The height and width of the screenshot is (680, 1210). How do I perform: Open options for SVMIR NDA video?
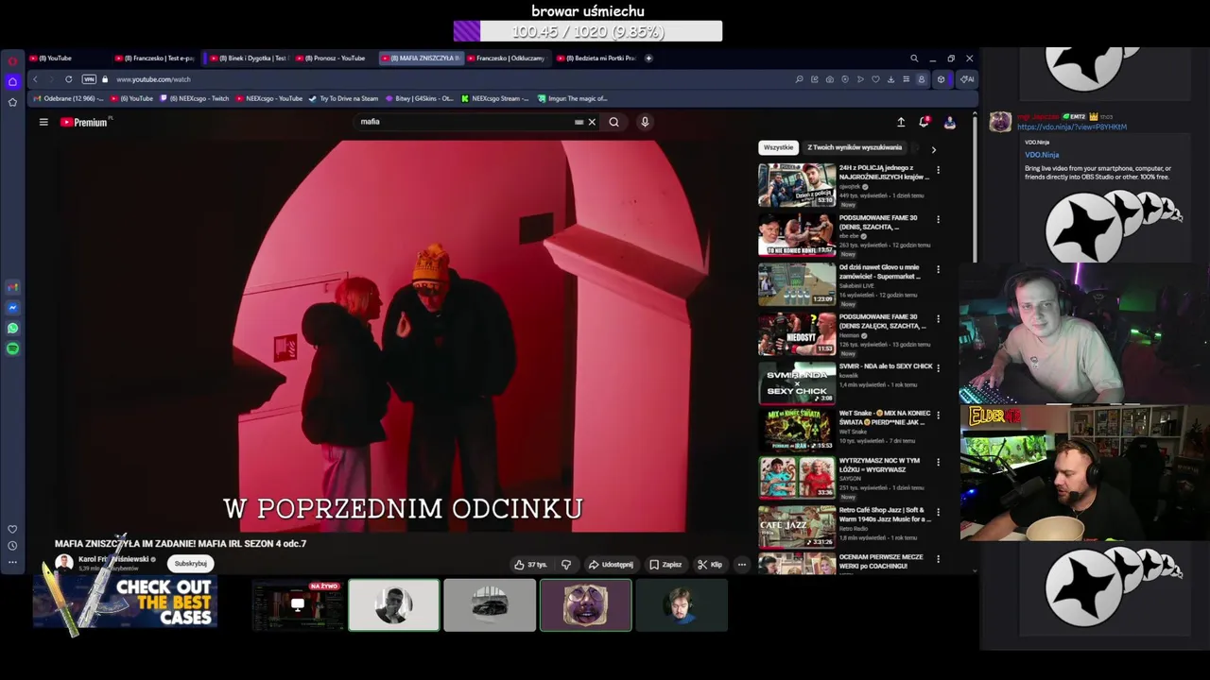(938, 367)
